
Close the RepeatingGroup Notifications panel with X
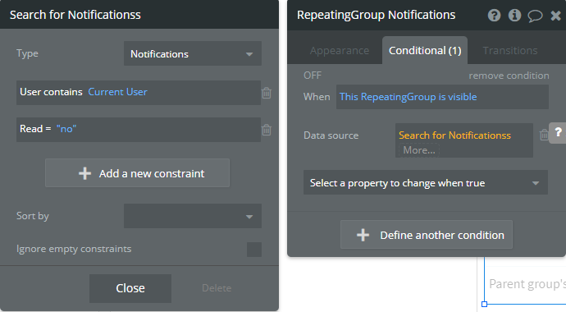tap(555, 16)
